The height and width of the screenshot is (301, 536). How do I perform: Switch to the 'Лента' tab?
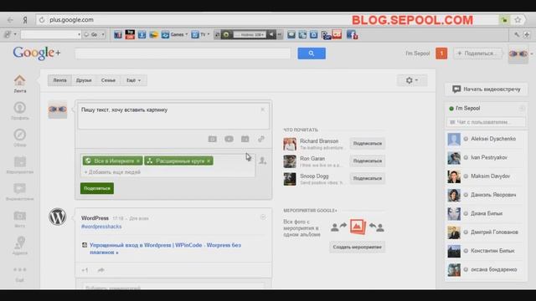click(x=59, y=80)
